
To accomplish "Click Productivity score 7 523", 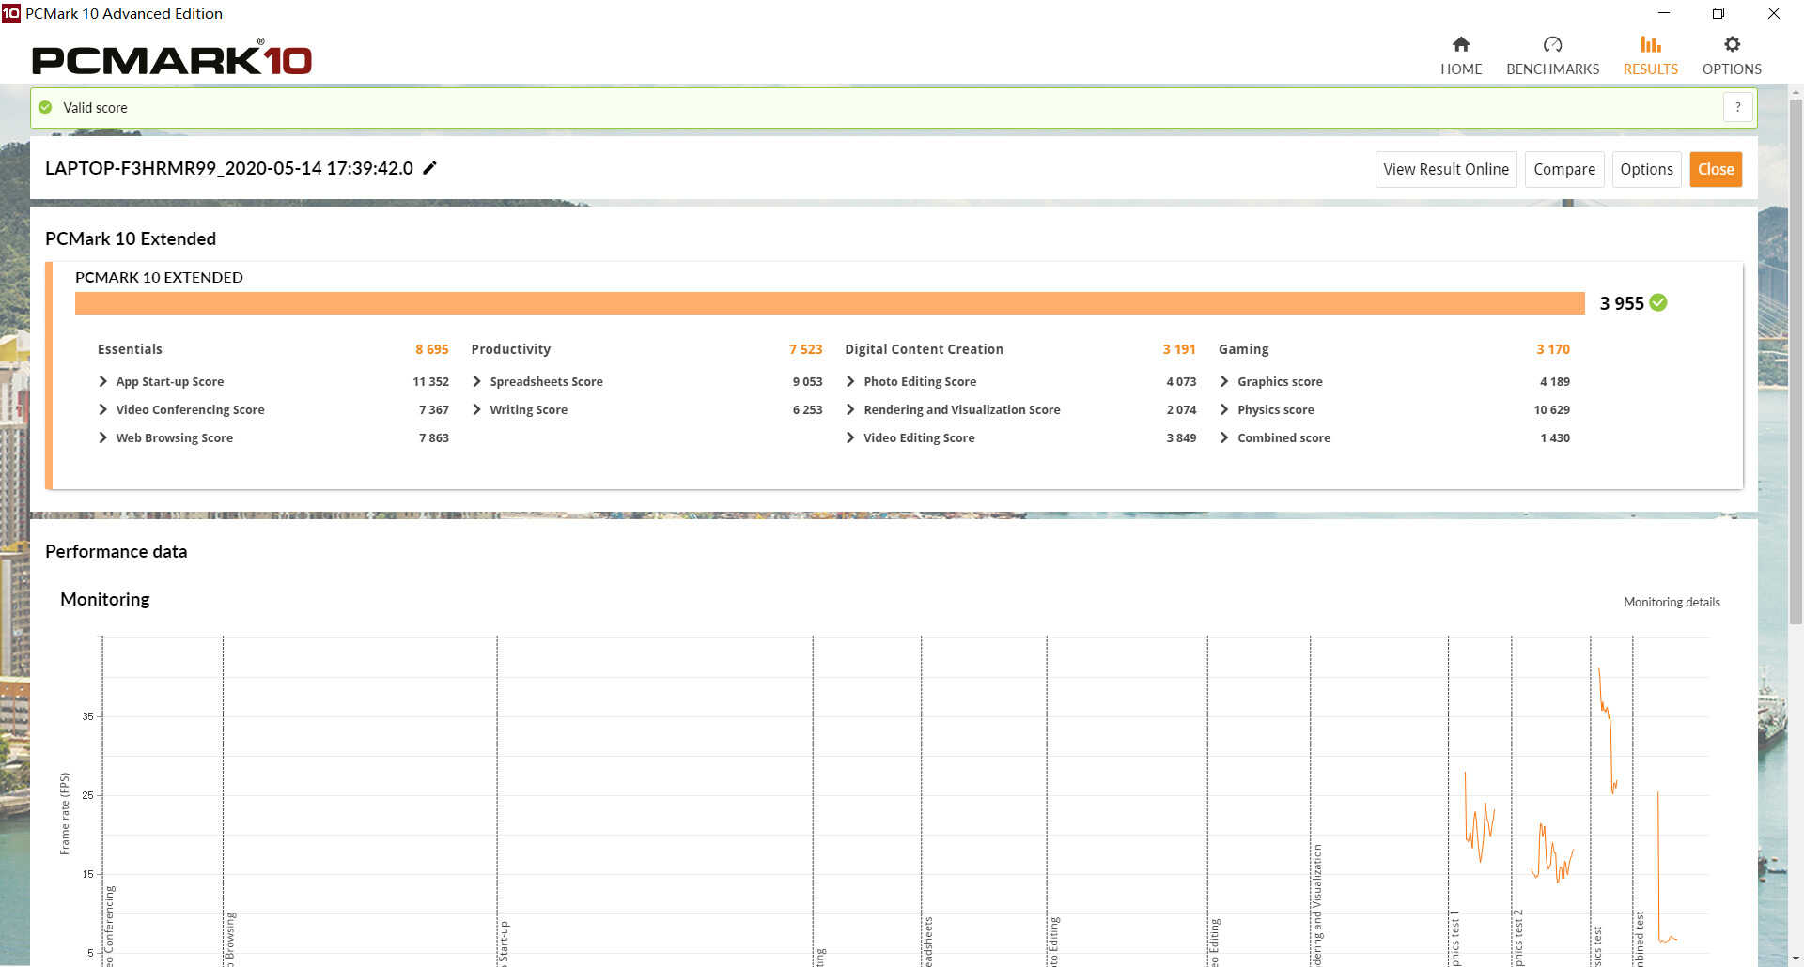I will (x=805, y=349).
